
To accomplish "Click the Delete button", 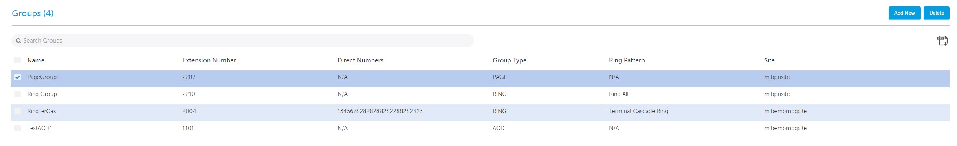I will click(936, 13).
